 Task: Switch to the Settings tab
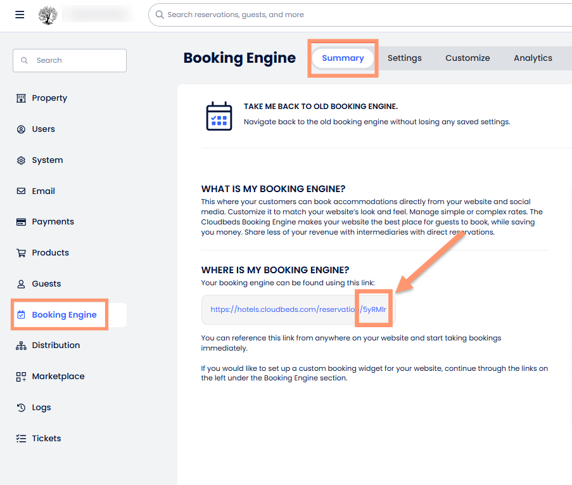[x=404, y=58]
